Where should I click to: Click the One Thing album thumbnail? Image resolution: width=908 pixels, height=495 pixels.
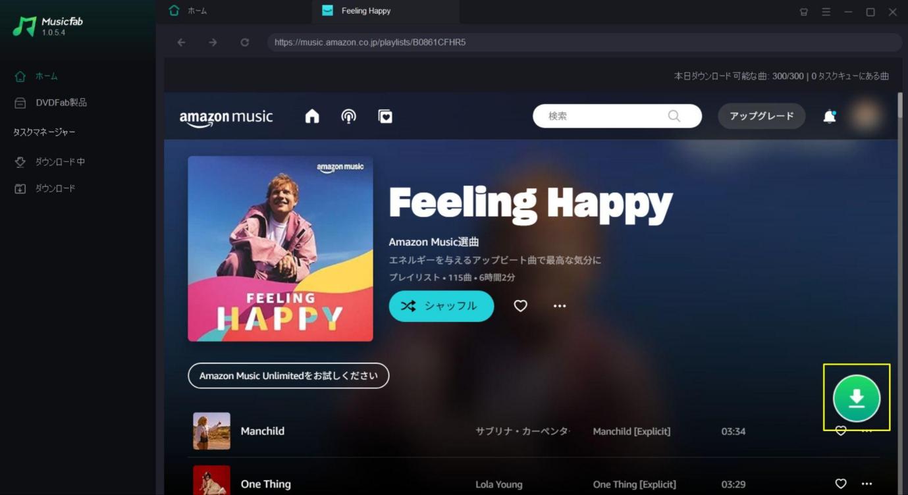click(211, 481)
